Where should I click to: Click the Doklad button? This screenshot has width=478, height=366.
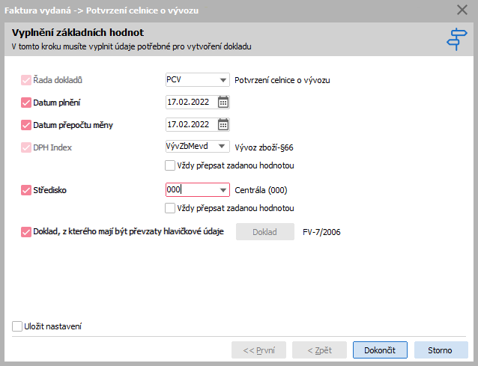click(x=265, y=232)
